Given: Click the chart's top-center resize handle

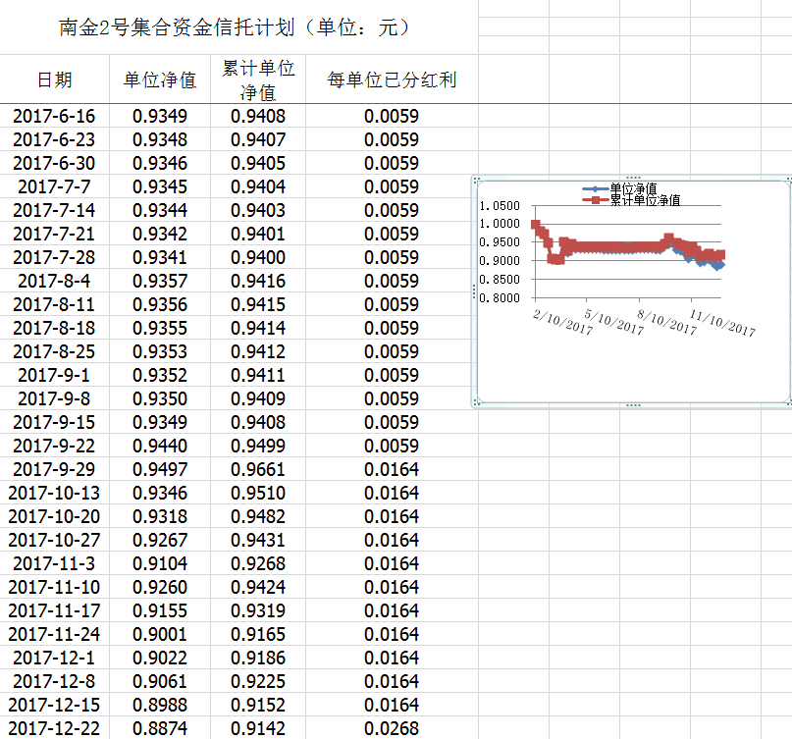Looking at the screenshot, I should pyautogui.click(x=632, y=178).
